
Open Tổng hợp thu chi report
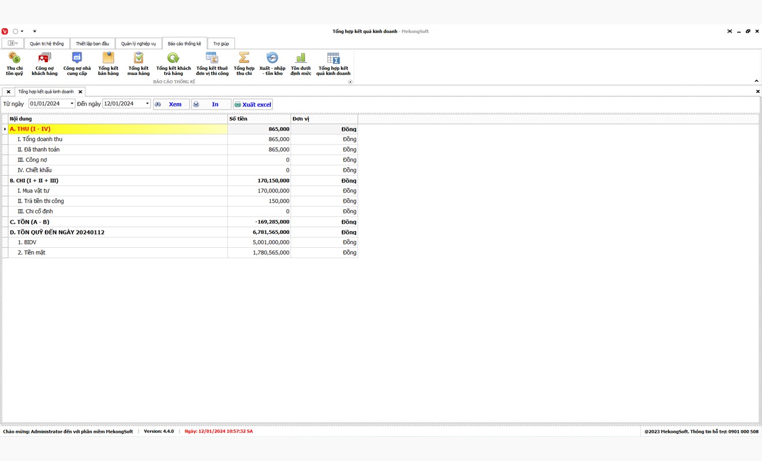[x=244, y=63]
